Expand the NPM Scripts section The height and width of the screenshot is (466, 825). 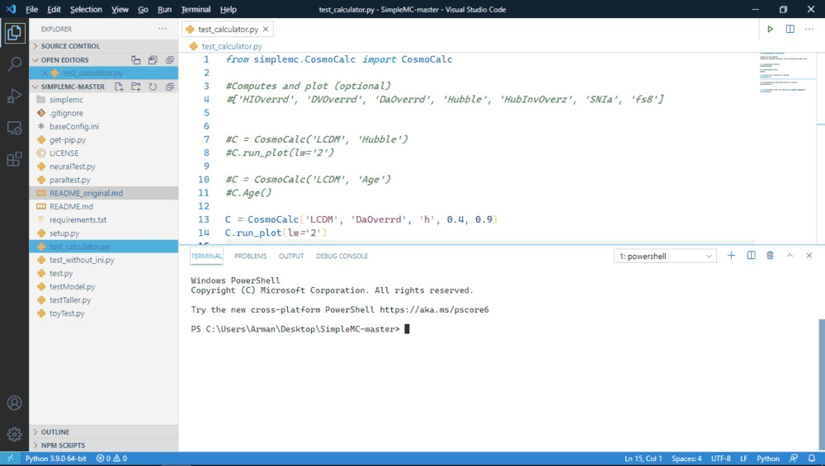click(104, 445)
